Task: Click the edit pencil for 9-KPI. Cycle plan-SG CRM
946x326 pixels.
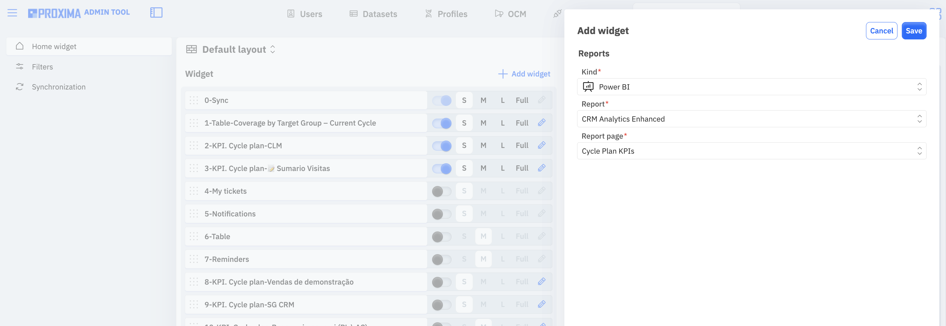Action: coord(542,304)
